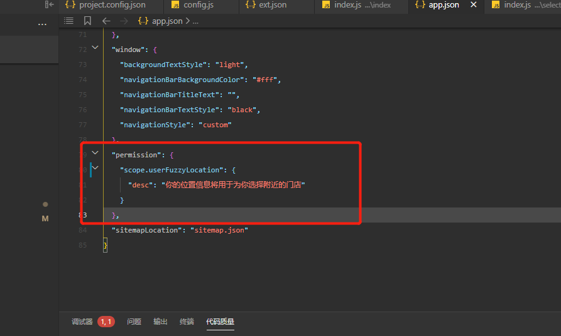Click the modified M indicator in sidebar
Screen dimensions: 561x336
point(45,219)
